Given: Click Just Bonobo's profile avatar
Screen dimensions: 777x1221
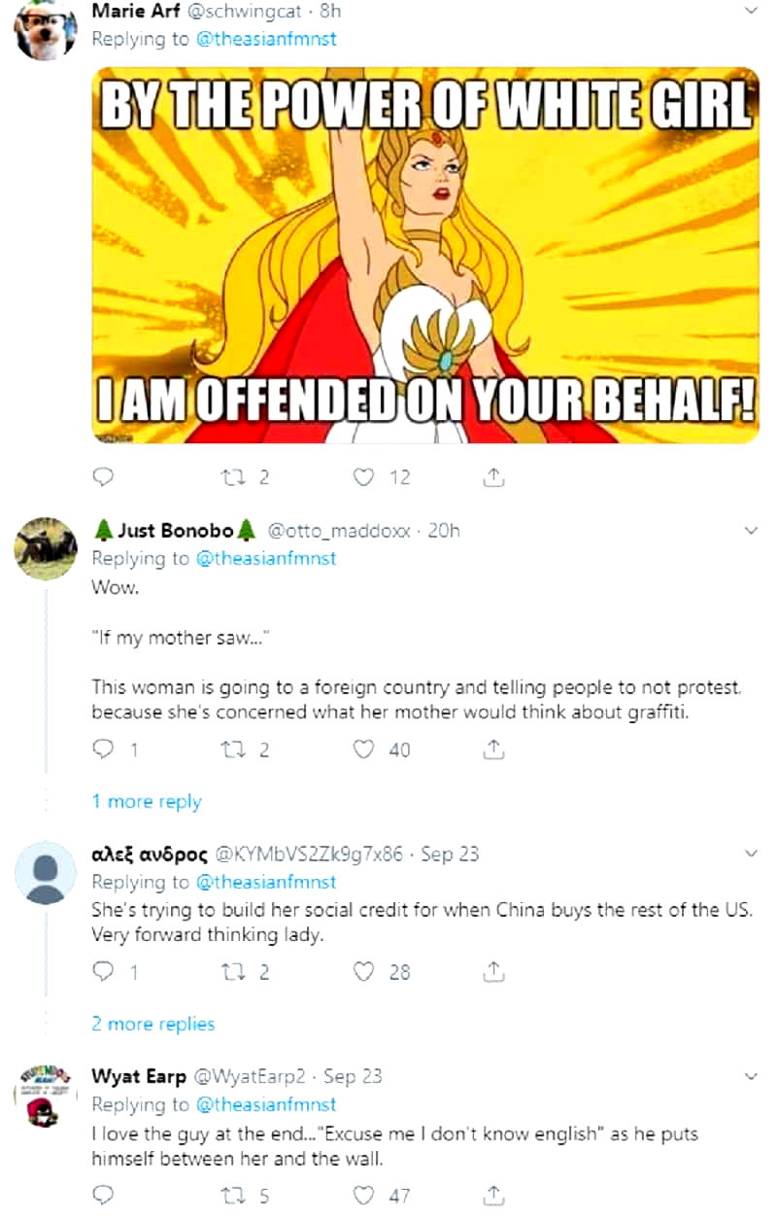Looking at the screenshot, I should pos(46,547).
